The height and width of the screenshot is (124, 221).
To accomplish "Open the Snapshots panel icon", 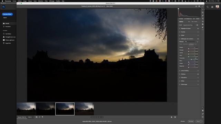I will pyautogui.click(x=203, y=24).
